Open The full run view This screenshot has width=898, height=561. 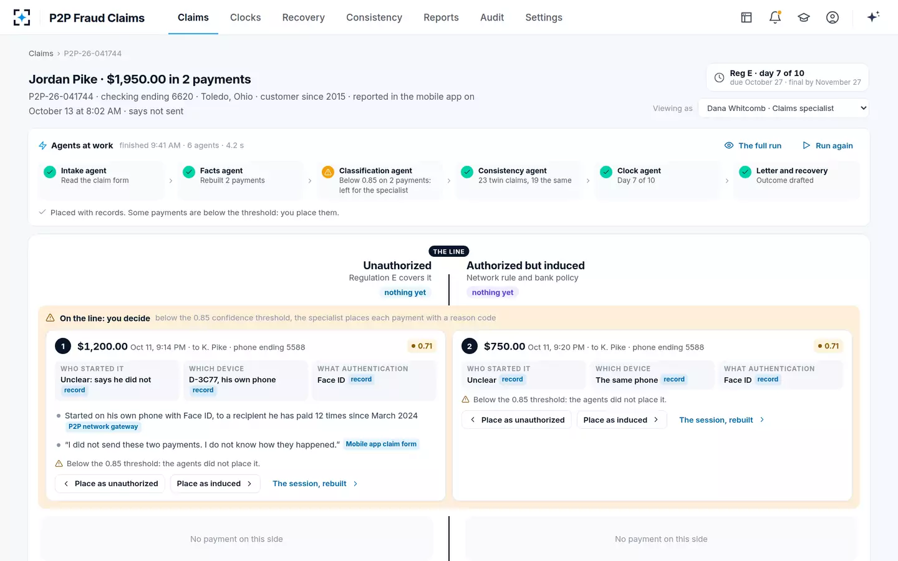[x=753, y=146]
